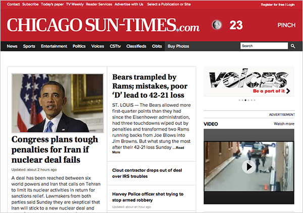Go to the Obits section
Image resolution: width=303 pixels, height=213 pixels.
(157, 46)
